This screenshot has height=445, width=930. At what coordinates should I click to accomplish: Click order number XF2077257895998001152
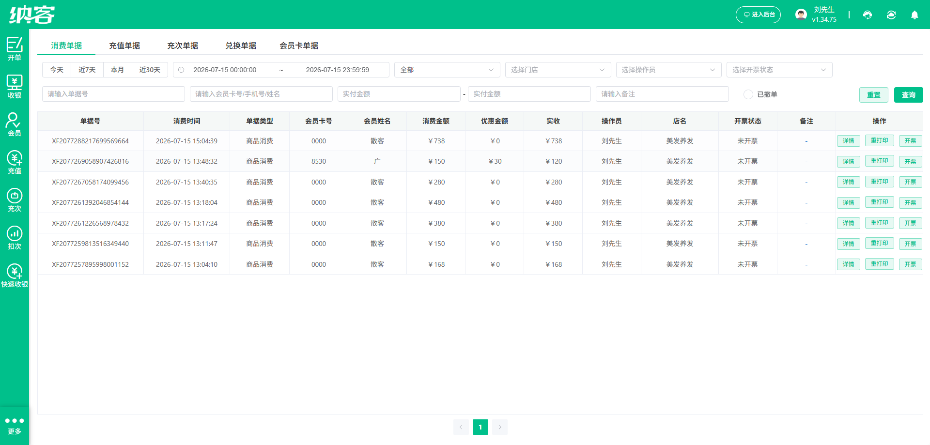click(x=91, y=264)
